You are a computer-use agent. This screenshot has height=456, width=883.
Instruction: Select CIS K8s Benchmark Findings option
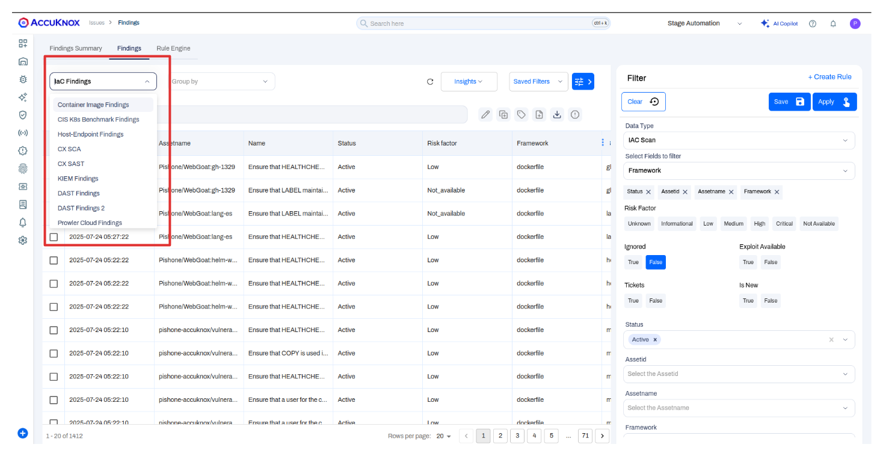point(103,120)
